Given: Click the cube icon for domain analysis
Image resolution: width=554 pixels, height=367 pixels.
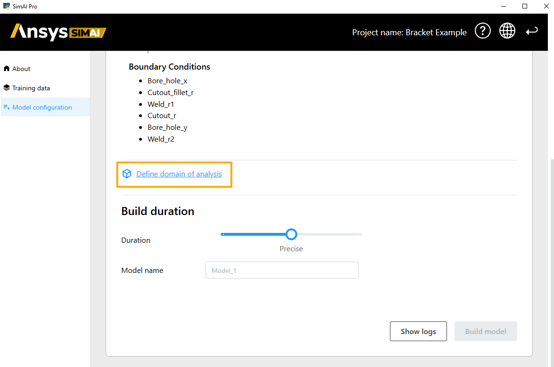Looking at the screenshot, I should click(127, 174).
